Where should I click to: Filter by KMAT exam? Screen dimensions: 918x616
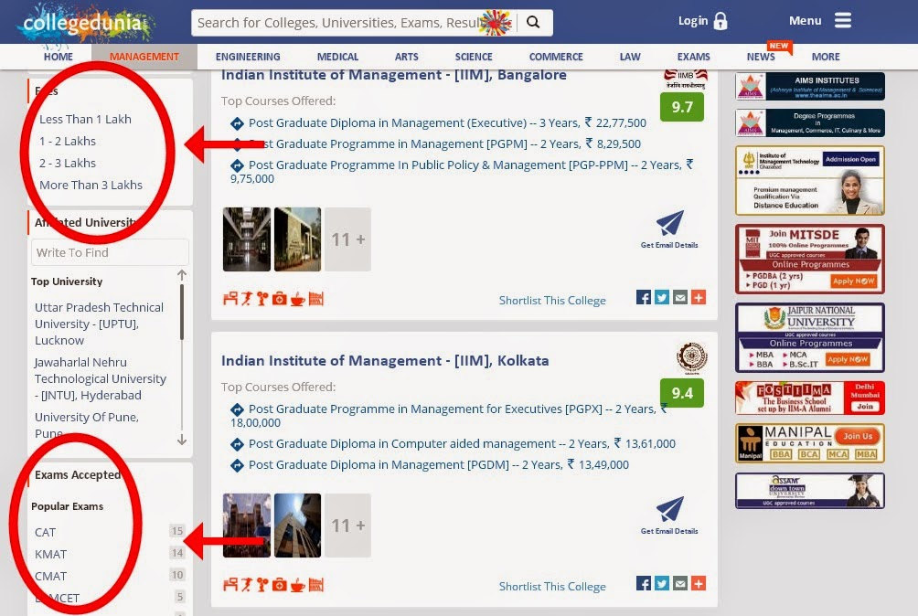[x=51, y=554]
